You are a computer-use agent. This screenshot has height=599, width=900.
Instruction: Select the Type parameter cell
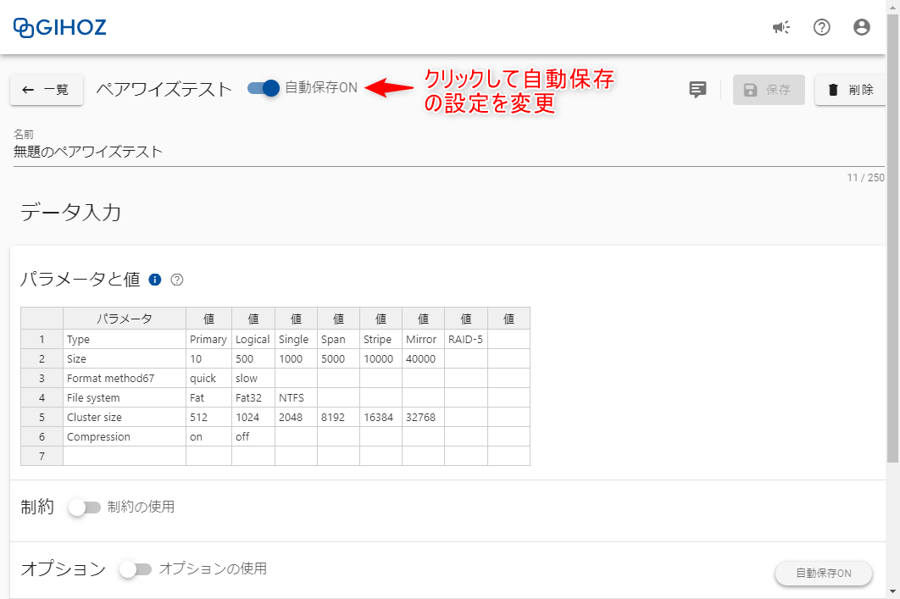point(124,339)
